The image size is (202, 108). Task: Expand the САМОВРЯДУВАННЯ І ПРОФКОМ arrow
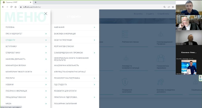pyautogui.click(x=94, y=53)
